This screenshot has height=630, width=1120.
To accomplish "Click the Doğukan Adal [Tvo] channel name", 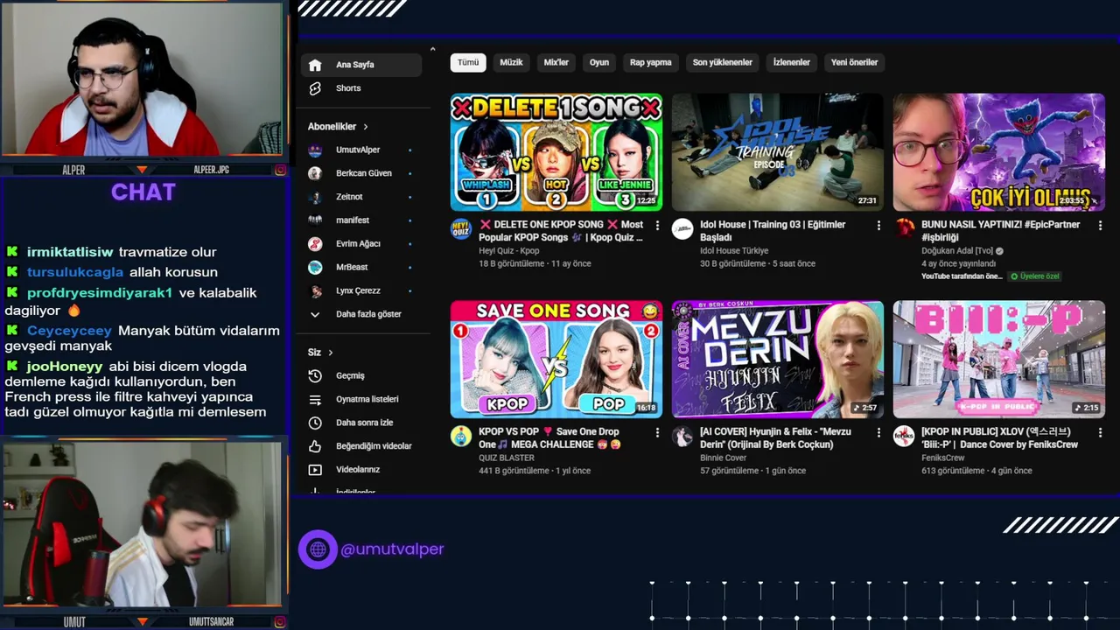I will (x=957, y=251).
